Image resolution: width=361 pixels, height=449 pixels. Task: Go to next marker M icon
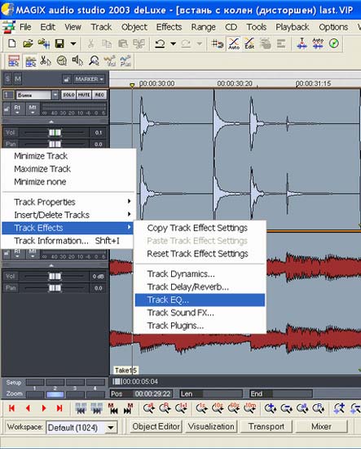129,409
